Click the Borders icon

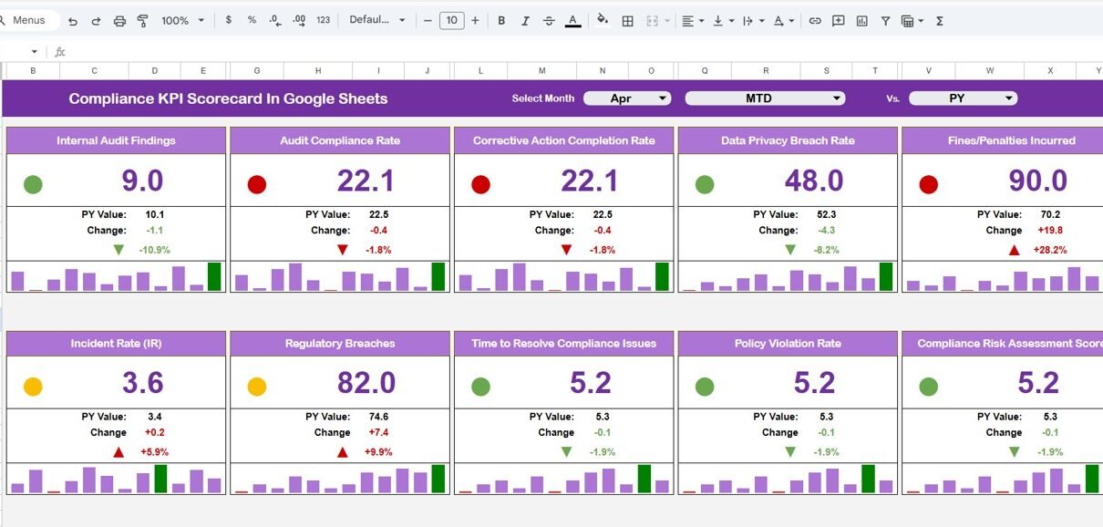point(628,21)
